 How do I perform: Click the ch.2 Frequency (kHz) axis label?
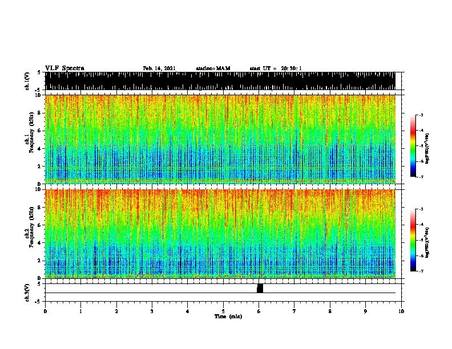[30, 227]
